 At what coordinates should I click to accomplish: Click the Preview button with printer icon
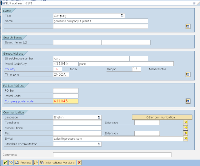(x=23, y=163)
